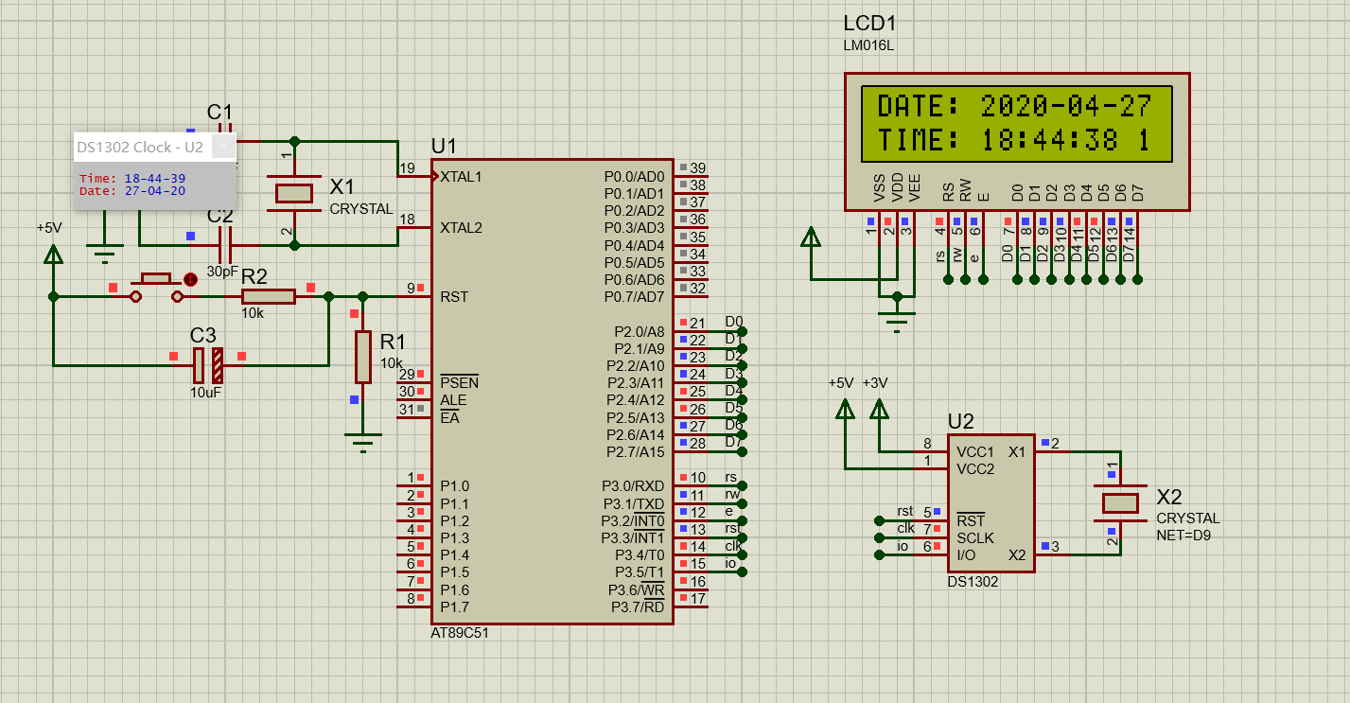1350x703 pixels.
Task: Toggle the push button's red latch actuator
Action: [x=191, y=279]
